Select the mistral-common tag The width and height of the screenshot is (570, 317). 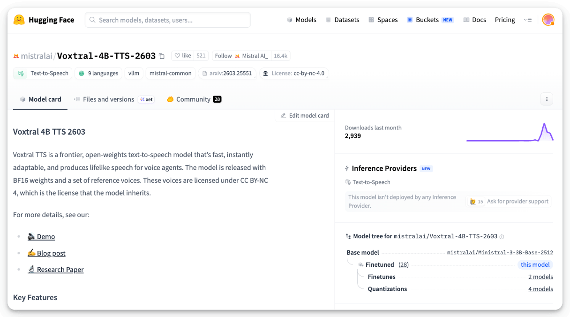[171, 73]
